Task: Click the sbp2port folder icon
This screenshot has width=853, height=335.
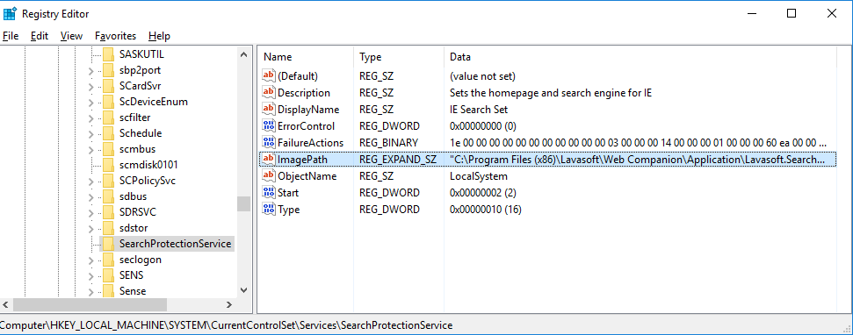Action: pos(108,70)
